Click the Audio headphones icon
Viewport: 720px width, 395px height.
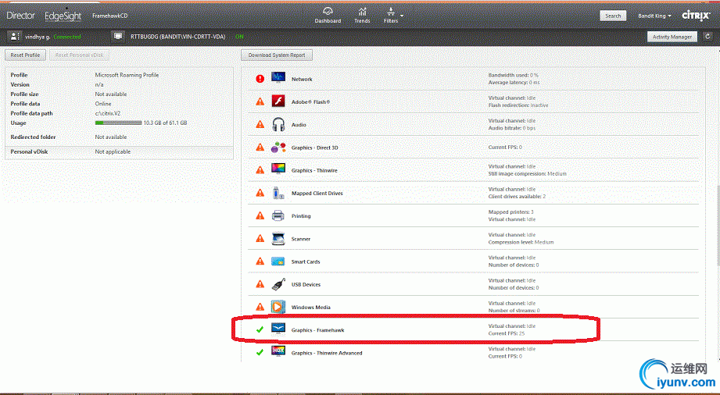(278, 124)
